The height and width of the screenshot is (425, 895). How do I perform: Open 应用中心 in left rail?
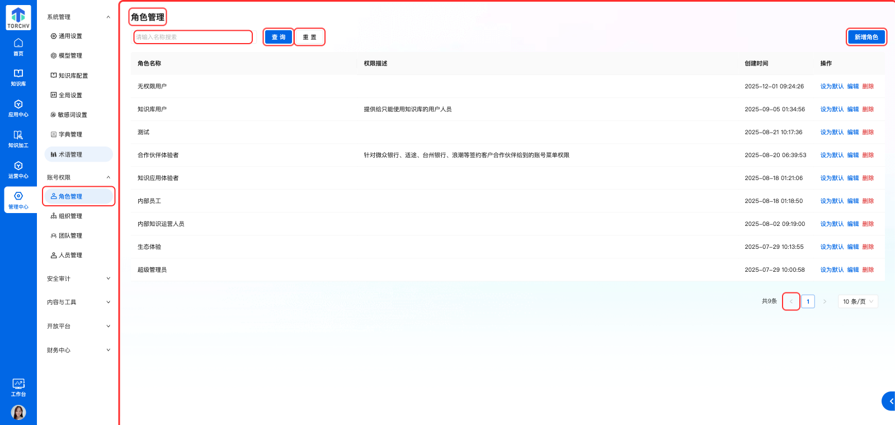click(18, 108)
